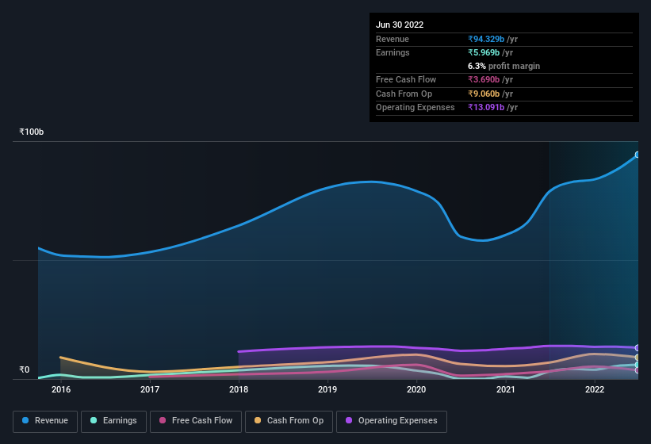
Task: Click the ₹100b y-axis label
Action: [31, 132]
